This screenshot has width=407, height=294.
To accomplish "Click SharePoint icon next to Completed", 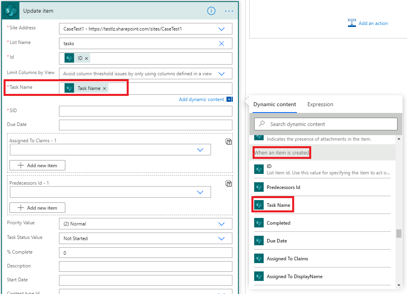I will 259,223.
